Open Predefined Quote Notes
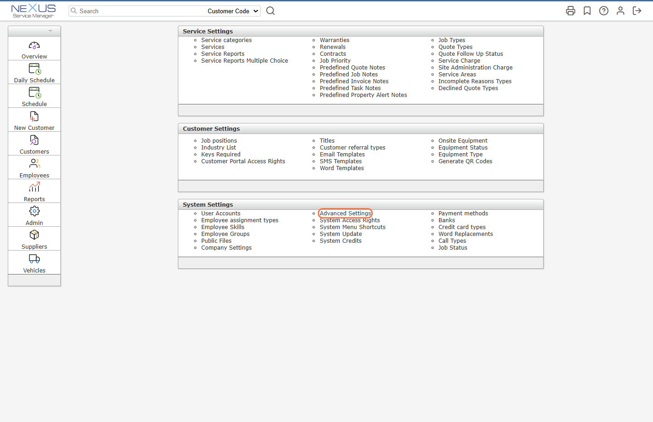Viewport: 653px width, 422px height. (353, 68)
